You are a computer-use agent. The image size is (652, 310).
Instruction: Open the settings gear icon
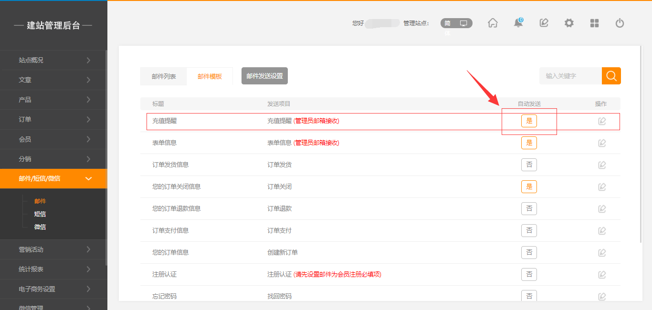point(569,23)
